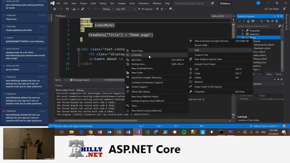The height and width of the screenshot is (163, 290).
Task: Start IIS Express run button
Action: [x=145, y=9]
